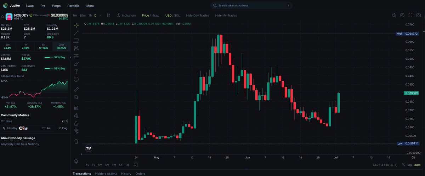425x176 pixels.
Task: Flag this token
Action: click(x=63, y=128)
